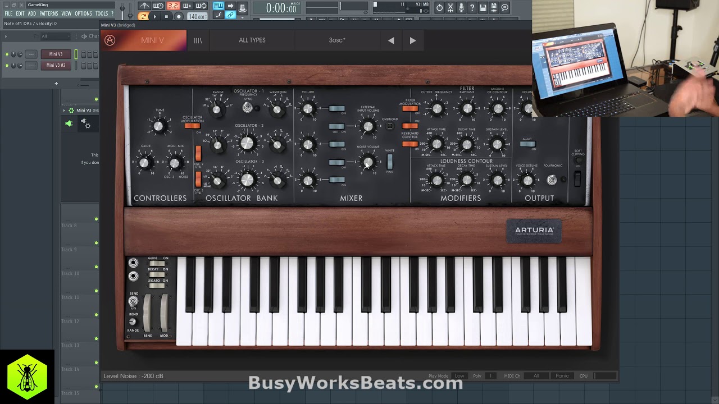
Task: Click the Noise Volume knob
Action: click(x=368, y=163)
